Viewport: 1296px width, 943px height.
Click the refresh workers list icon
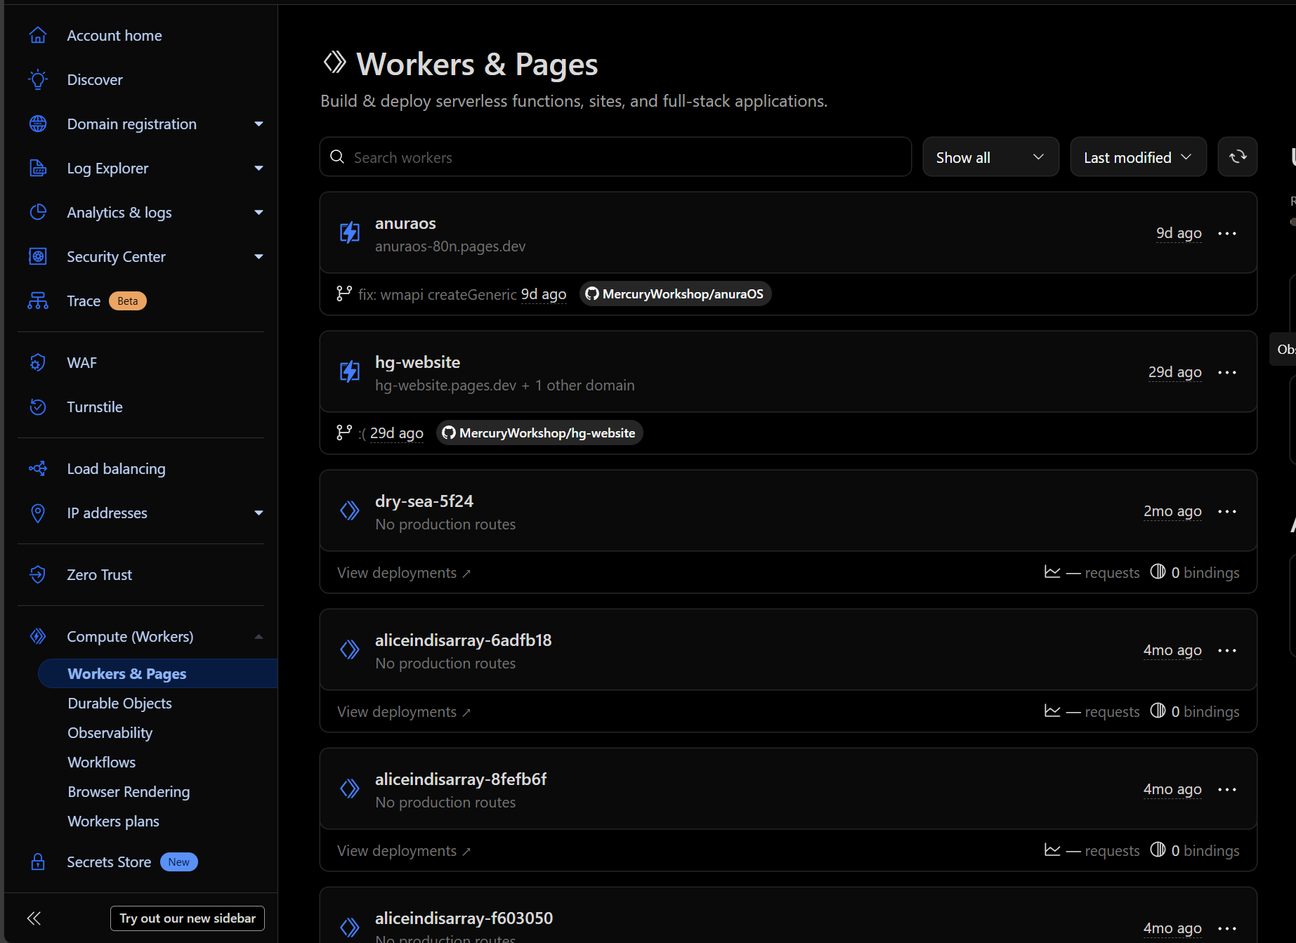point(1238,157)
